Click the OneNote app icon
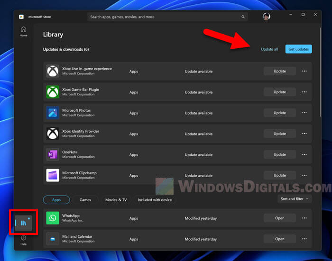 53,154
